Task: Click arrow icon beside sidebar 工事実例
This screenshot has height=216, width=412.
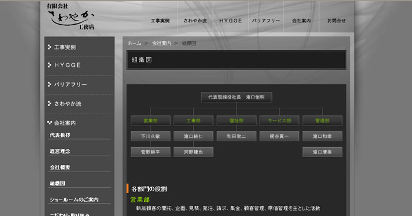Action: click(49, 47)
